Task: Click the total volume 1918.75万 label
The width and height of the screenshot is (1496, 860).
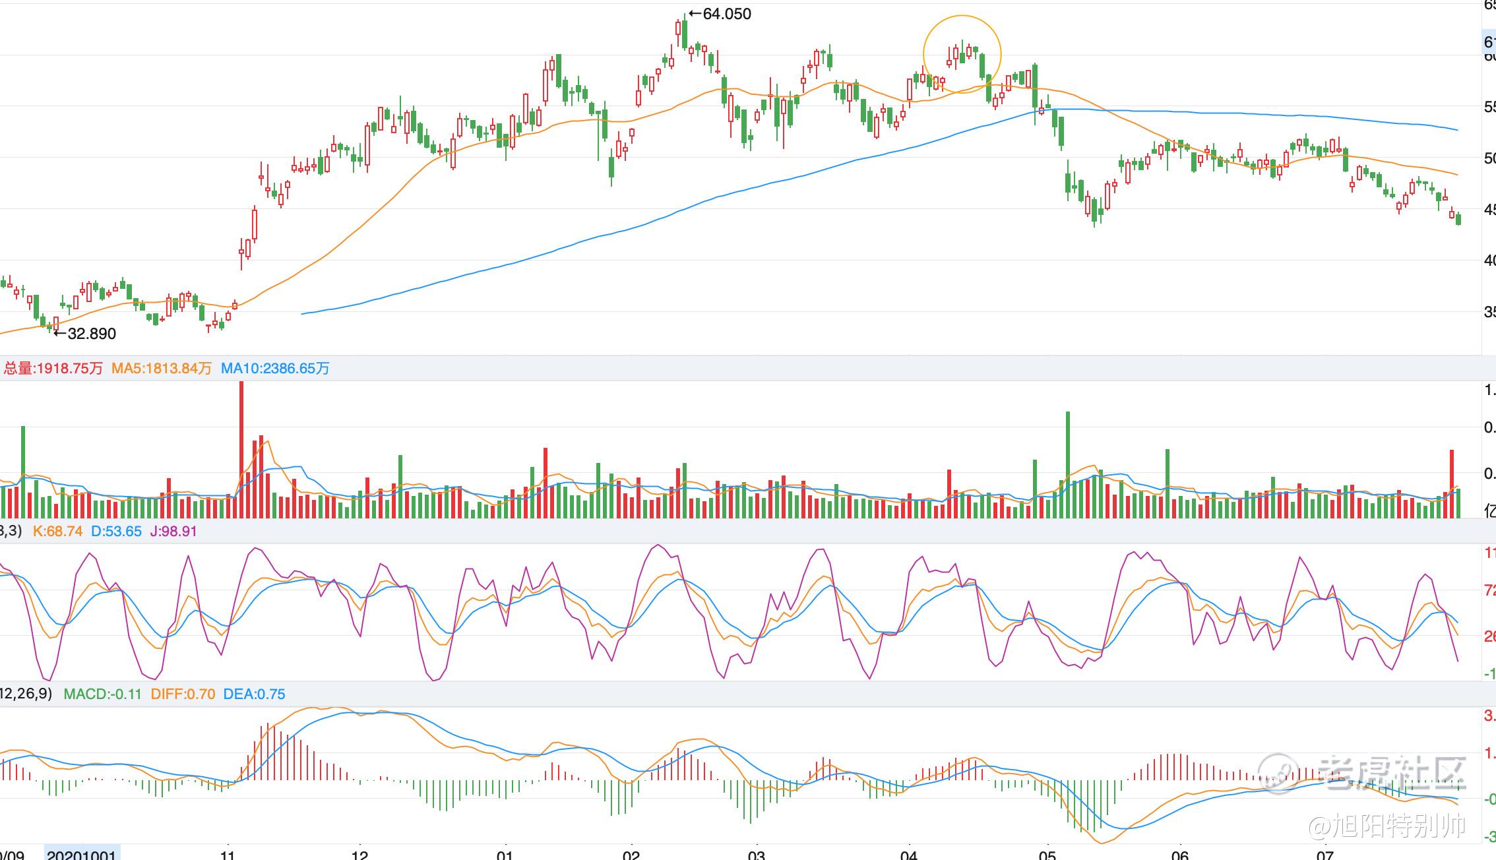Action: pos(53,369)
